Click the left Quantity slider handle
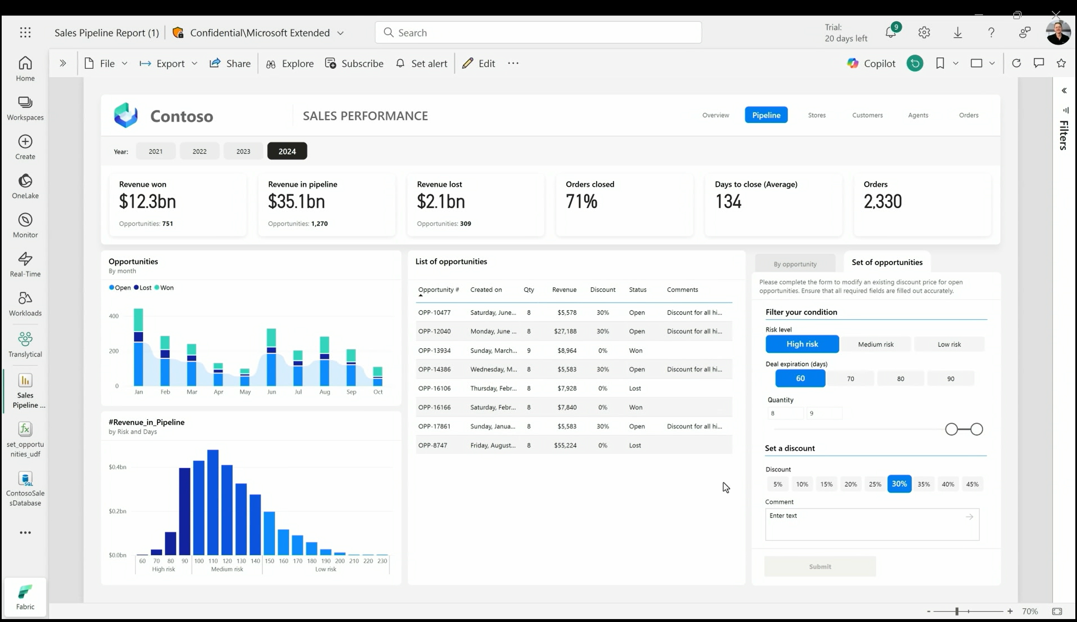Viewport: 1077px width, 622px height. [951, 429]
